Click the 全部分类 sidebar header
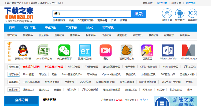This screenshot has width=211, height=106. click(x=21, y=100)
